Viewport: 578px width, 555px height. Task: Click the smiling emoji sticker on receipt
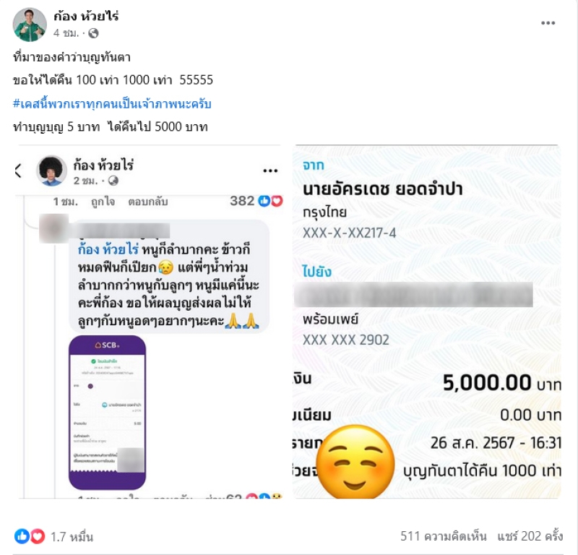click(x=355, y=461)
